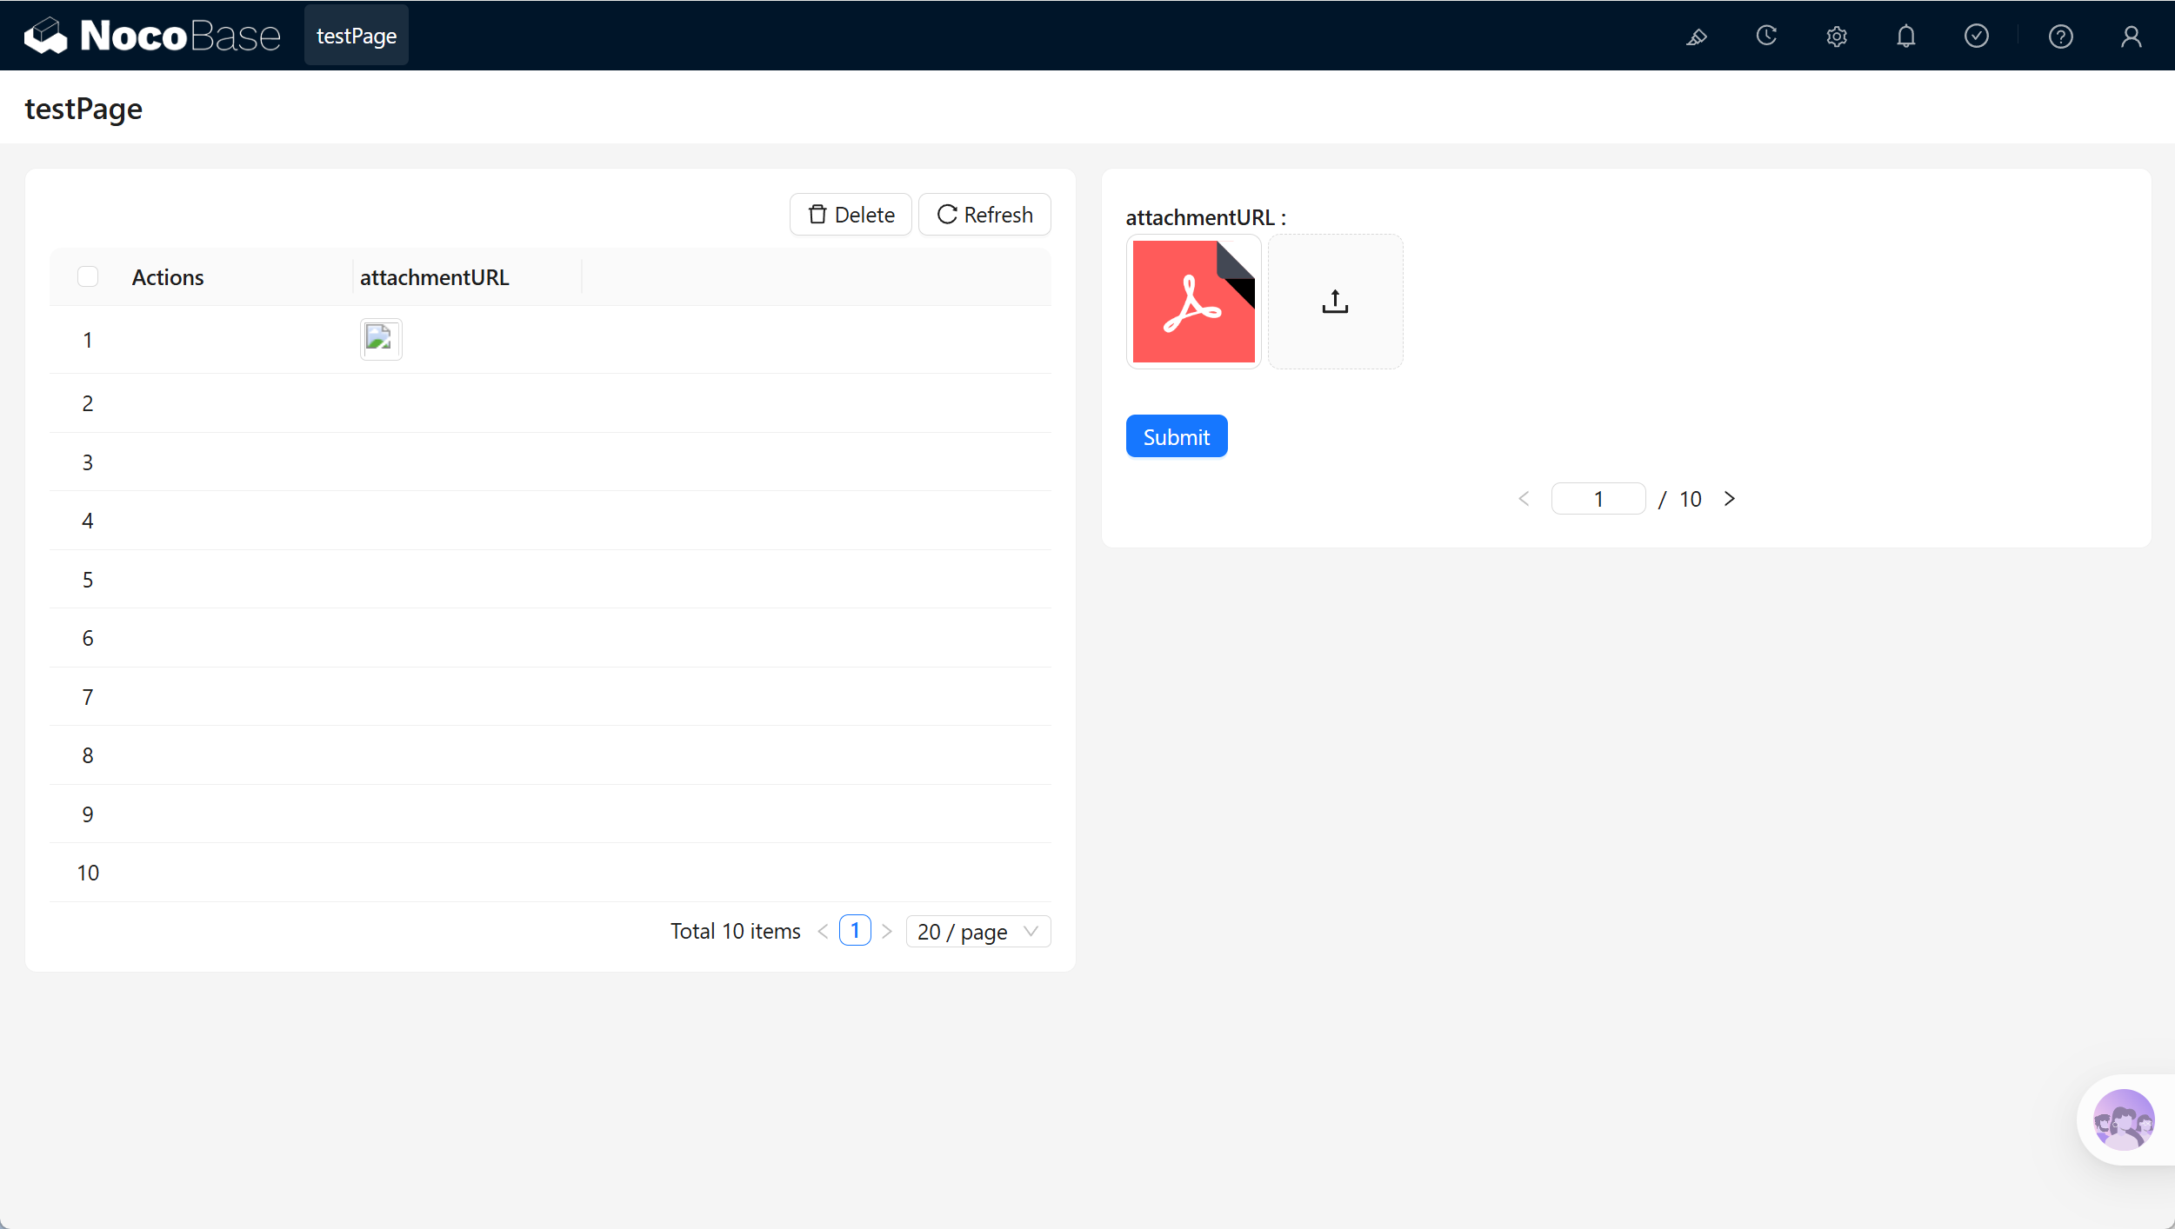This screenshot has height=1229, width=2175.
Task: Click the attachmentURL column header
Action: click(x=435, y=277)
